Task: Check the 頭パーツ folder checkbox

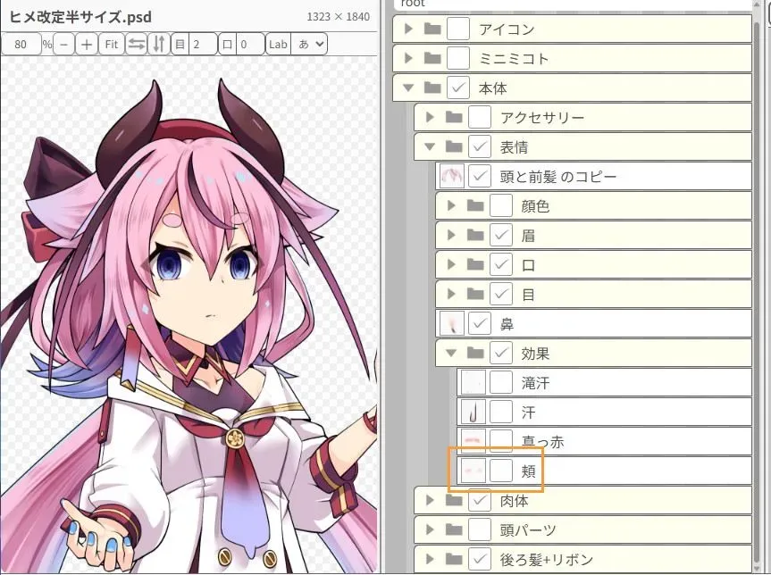Action: coord(480,530)
